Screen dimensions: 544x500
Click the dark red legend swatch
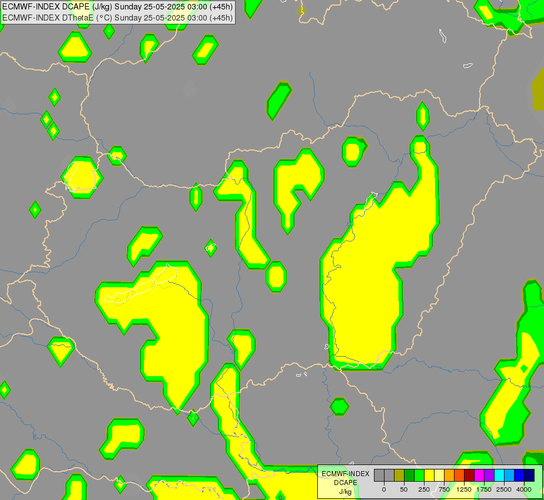[470, 476]
